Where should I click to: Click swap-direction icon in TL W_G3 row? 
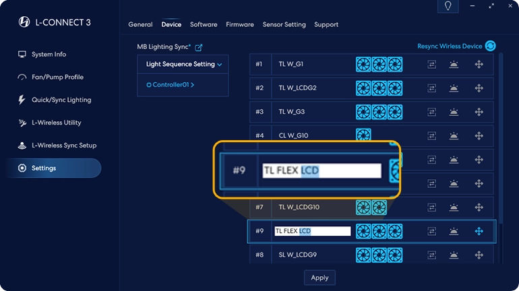pyautogui.click(x=431, y=112)
